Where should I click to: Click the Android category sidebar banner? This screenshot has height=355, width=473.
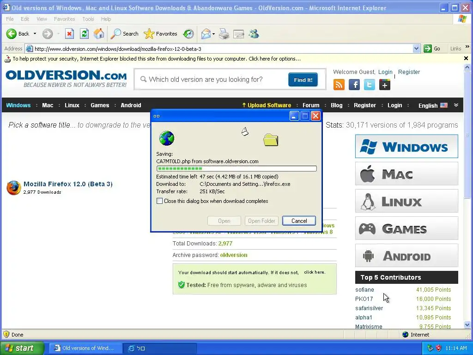406,256
